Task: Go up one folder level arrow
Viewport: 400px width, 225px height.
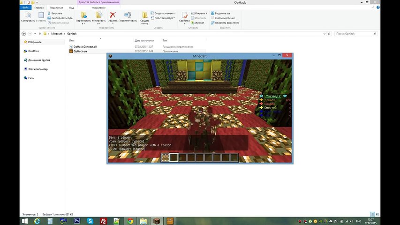Action: point(40,34)
